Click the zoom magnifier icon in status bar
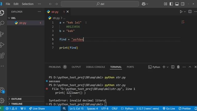The width and height of the screenshot is (197, 111). (64, 109)
